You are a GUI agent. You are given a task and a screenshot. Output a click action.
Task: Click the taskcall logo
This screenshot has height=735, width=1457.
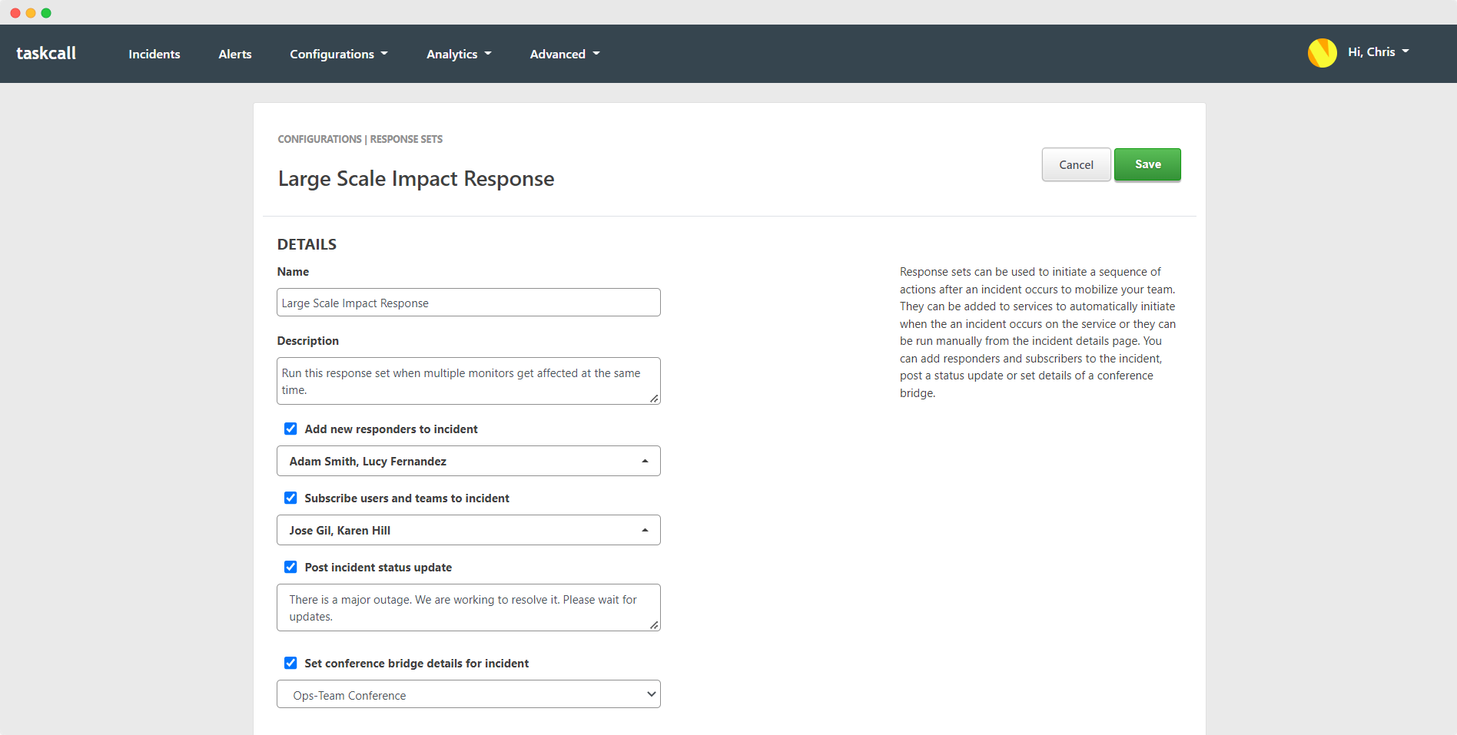coord(46,53)
